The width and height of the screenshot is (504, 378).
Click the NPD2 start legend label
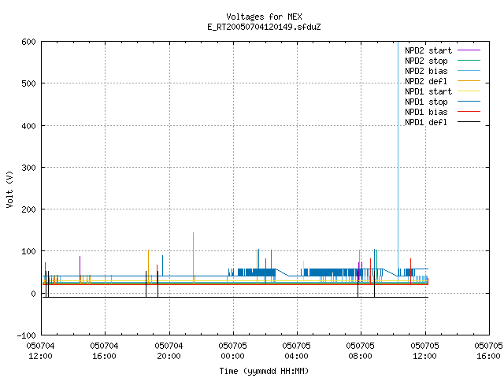point(428,50)
